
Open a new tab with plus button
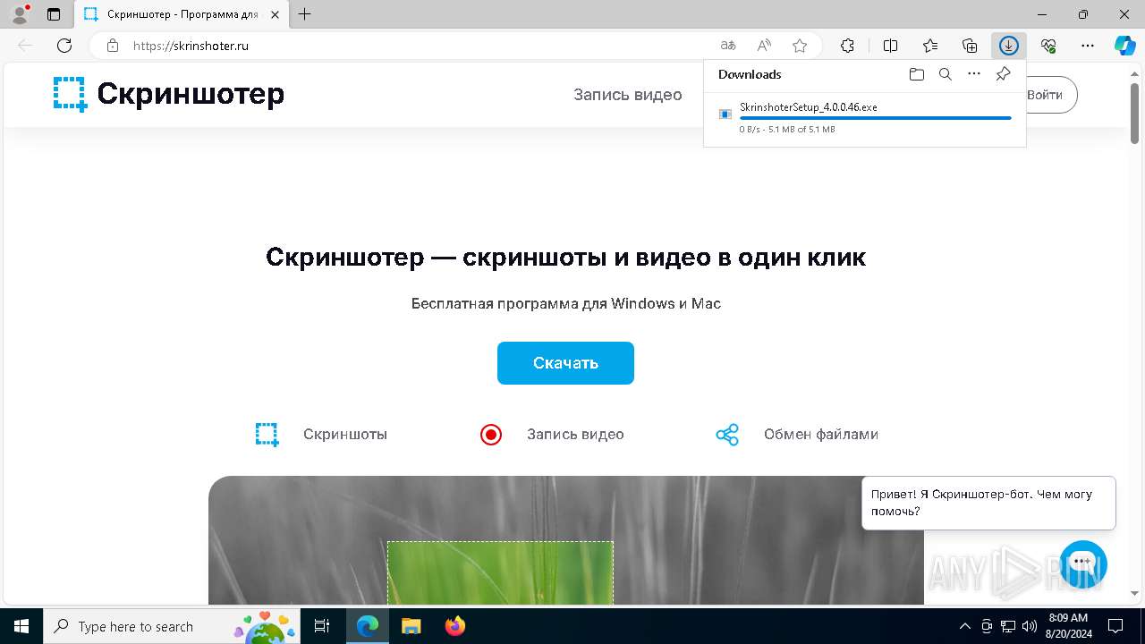[x=305, y=14]
